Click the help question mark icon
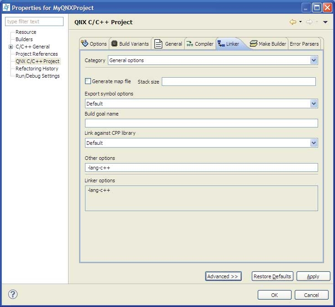Viewport: 335px width, 307px height. click(12, 294)
